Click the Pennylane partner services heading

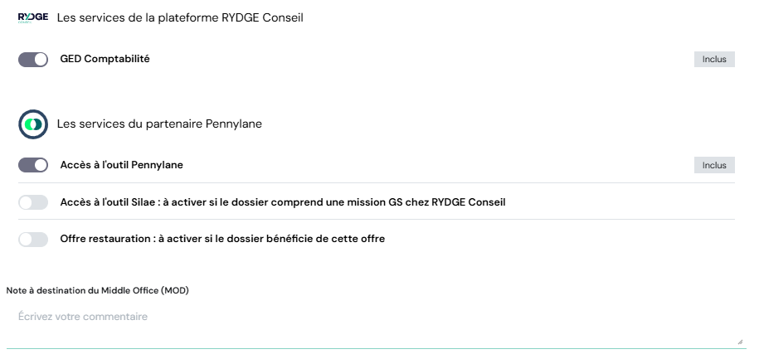tap(159, 124)
